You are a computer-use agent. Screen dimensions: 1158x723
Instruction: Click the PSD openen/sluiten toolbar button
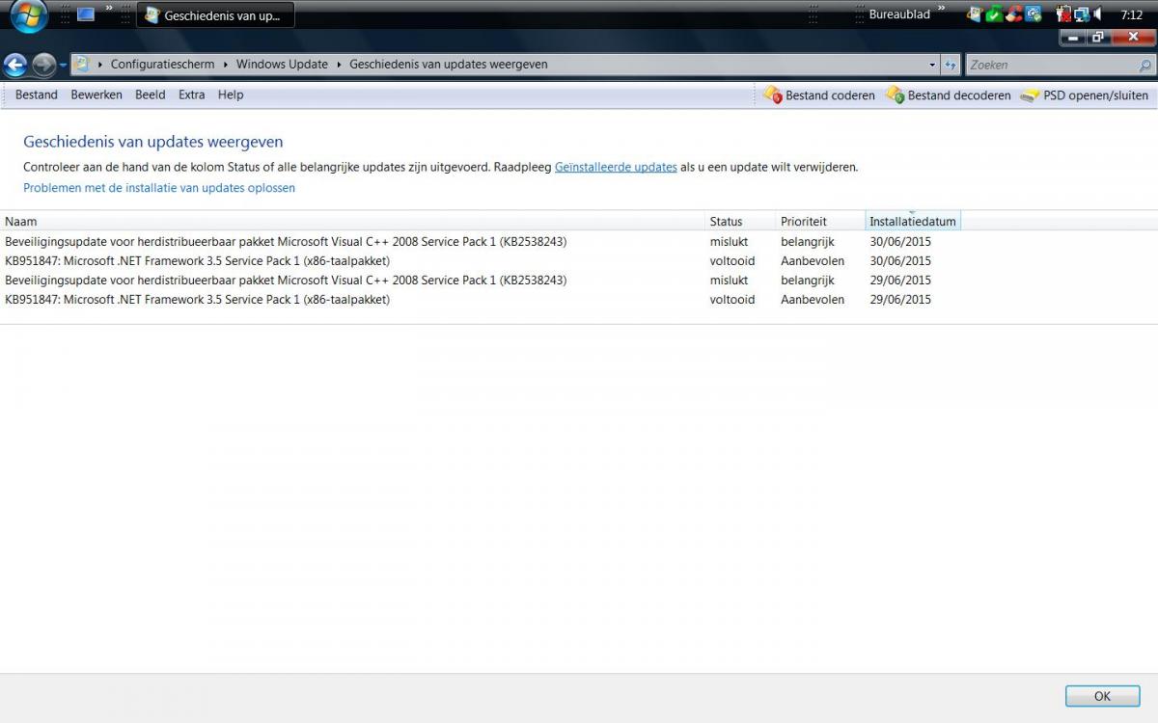click(x=1084, y=95)
